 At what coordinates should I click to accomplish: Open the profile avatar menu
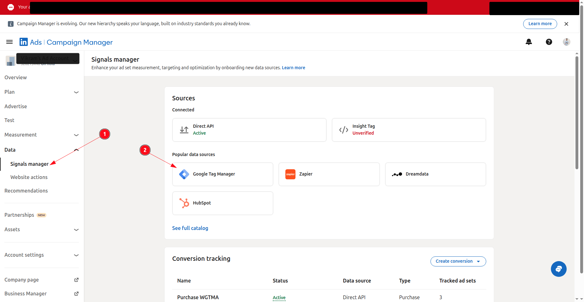click(x=567, y=42)
